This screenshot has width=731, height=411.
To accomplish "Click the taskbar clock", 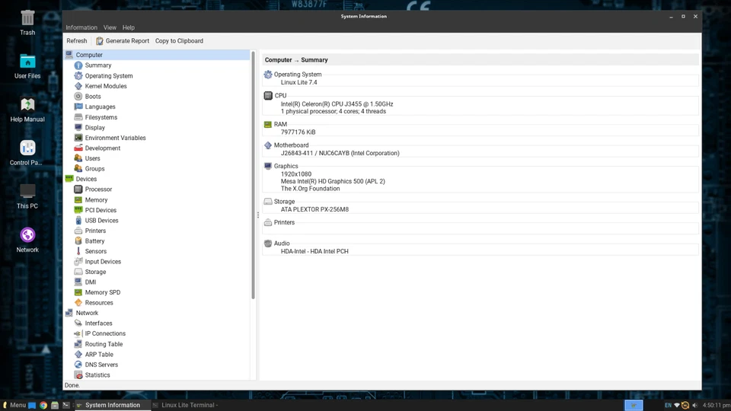I will tap(717, 406).
